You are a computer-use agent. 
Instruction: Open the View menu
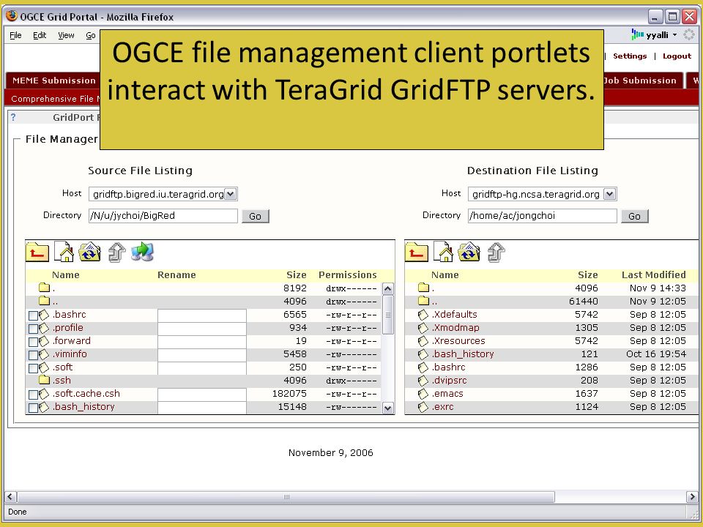click(66, 35)
